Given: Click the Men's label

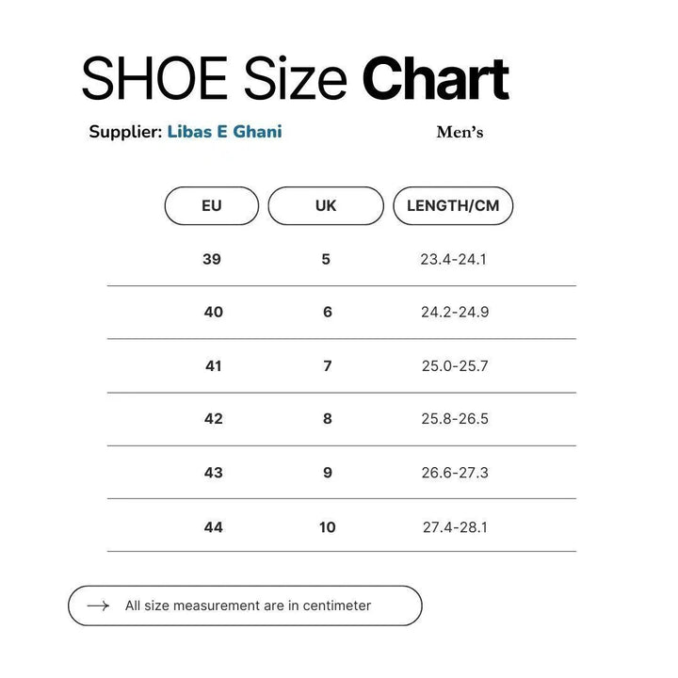Looking at the screenshot, I should 460,133.
